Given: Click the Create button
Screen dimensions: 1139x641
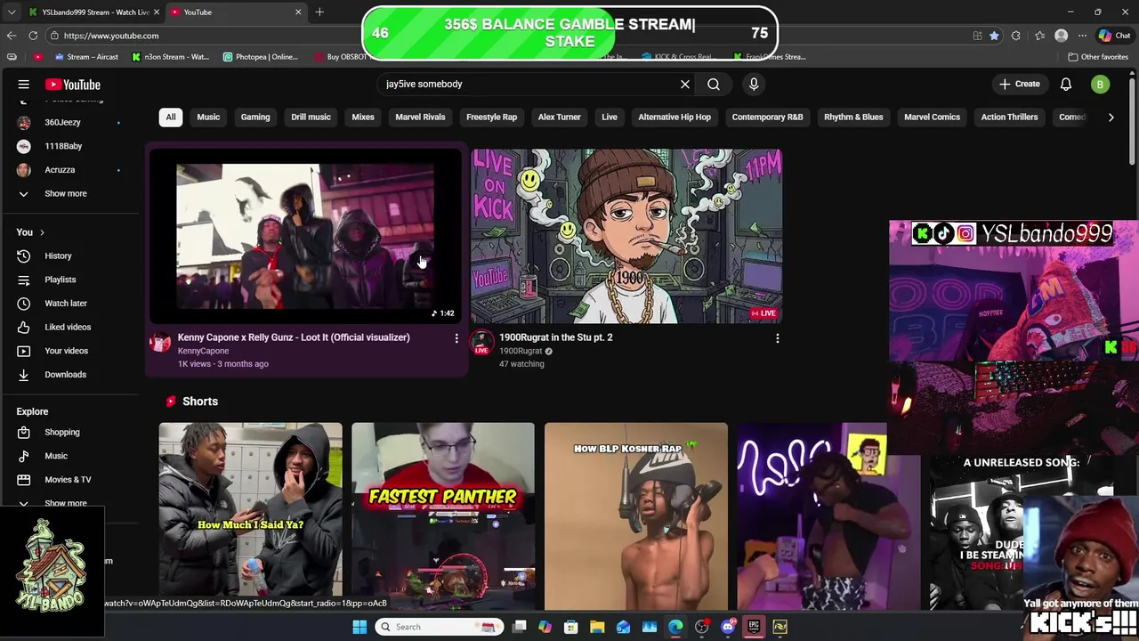Looking at the screenshot, I should point(1020,84).
